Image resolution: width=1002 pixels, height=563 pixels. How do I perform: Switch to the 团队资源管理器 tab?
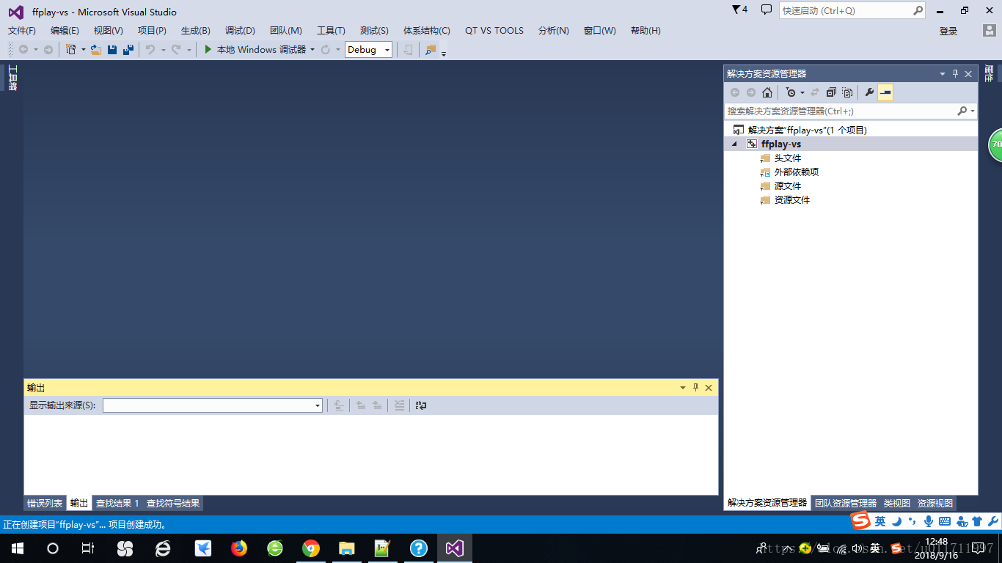pos(846,504)
